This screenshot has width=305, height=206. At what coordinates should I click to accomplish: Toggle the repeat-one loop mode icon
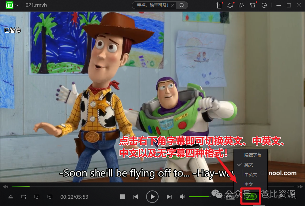[24, 197]
